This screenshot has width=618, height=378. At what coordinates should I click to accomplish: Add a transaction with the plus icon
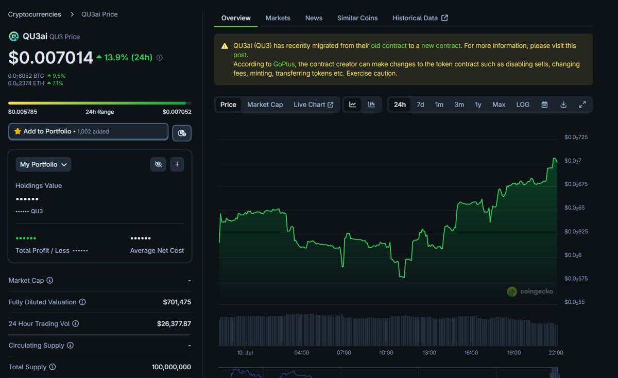click(x=177, y=164)
